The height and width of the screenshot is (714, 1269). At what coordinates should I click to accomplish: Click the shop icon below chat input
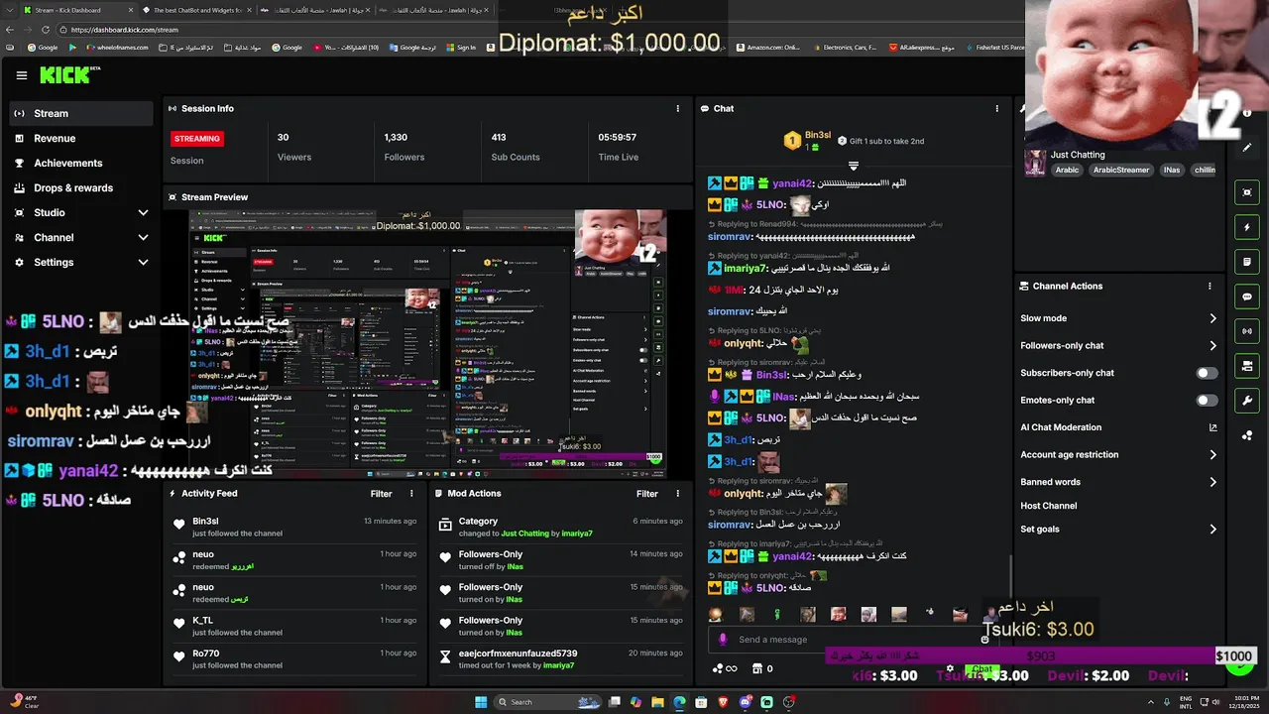click(757, 668)
